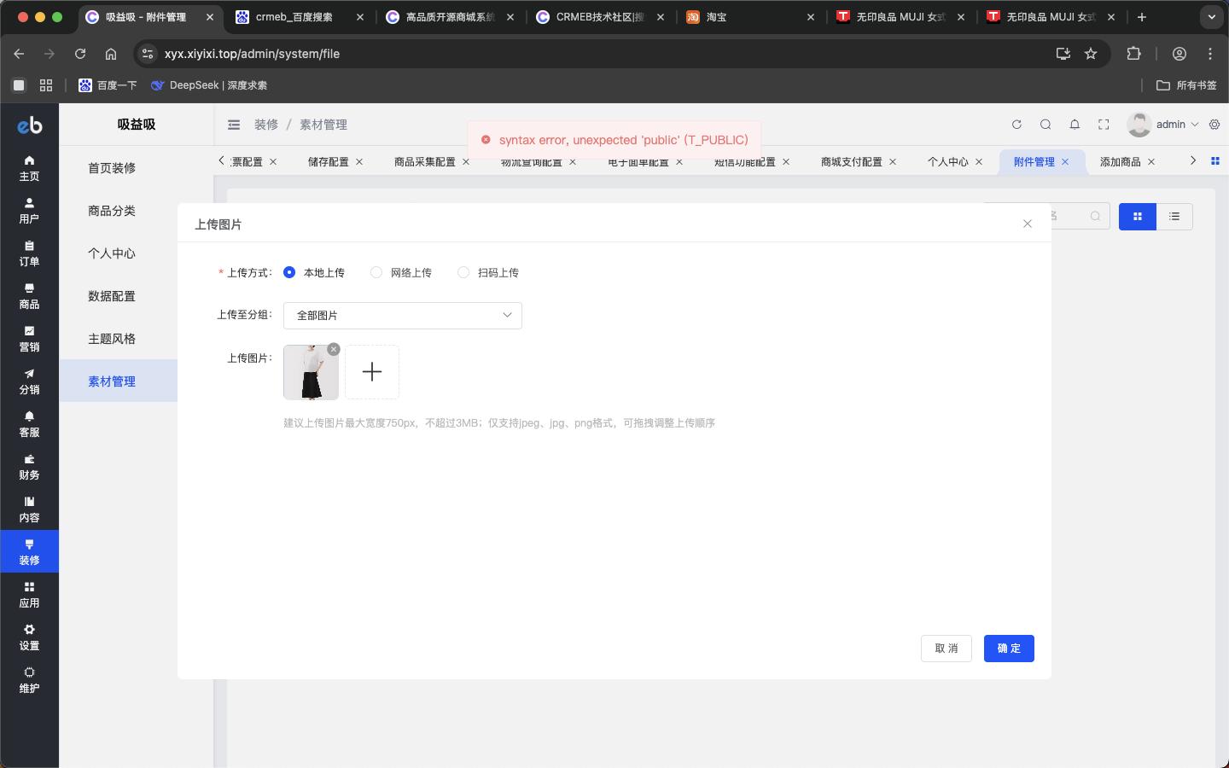
Task: Open the 维护 maintenance sidebar icon
Action: (29, 680)
